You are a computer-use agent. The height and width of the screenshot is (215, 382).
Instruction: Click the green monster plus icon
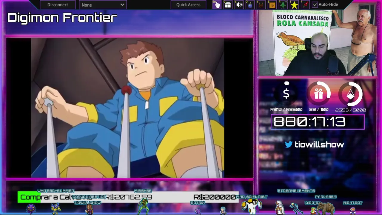[x=283, y=4]
